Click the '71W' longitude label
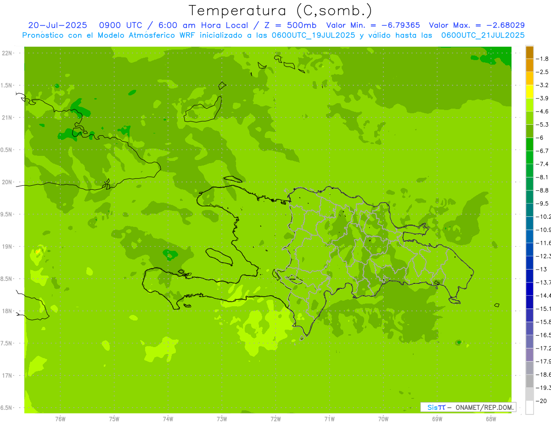 [x=329, y=419]
